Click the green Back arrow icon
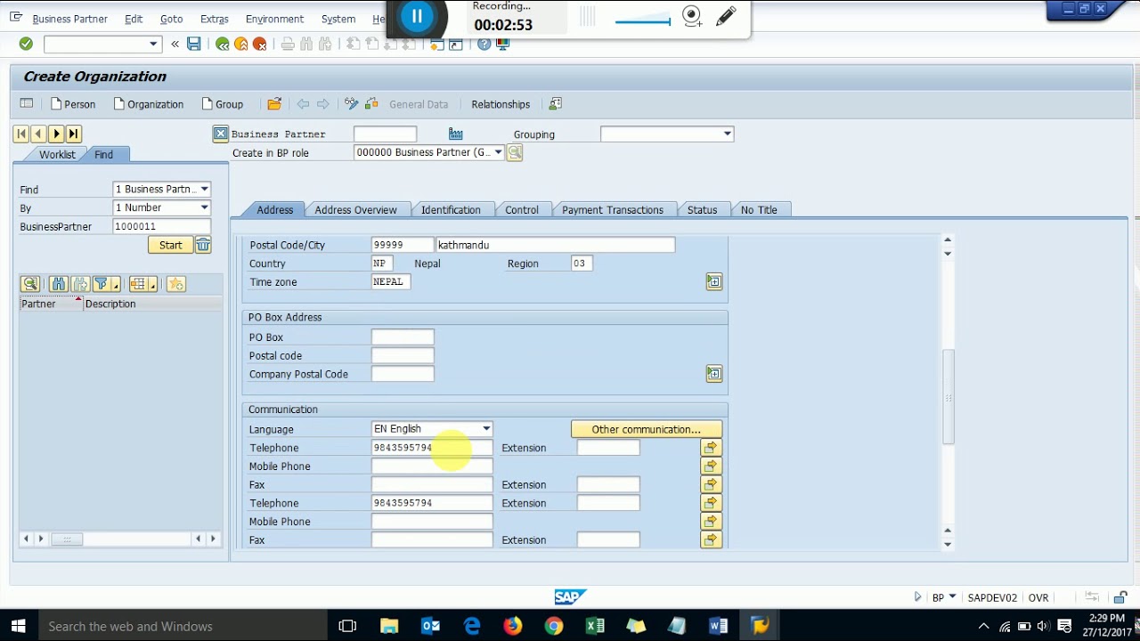This screenshot has height=641, width=1140. pos(222,44)
